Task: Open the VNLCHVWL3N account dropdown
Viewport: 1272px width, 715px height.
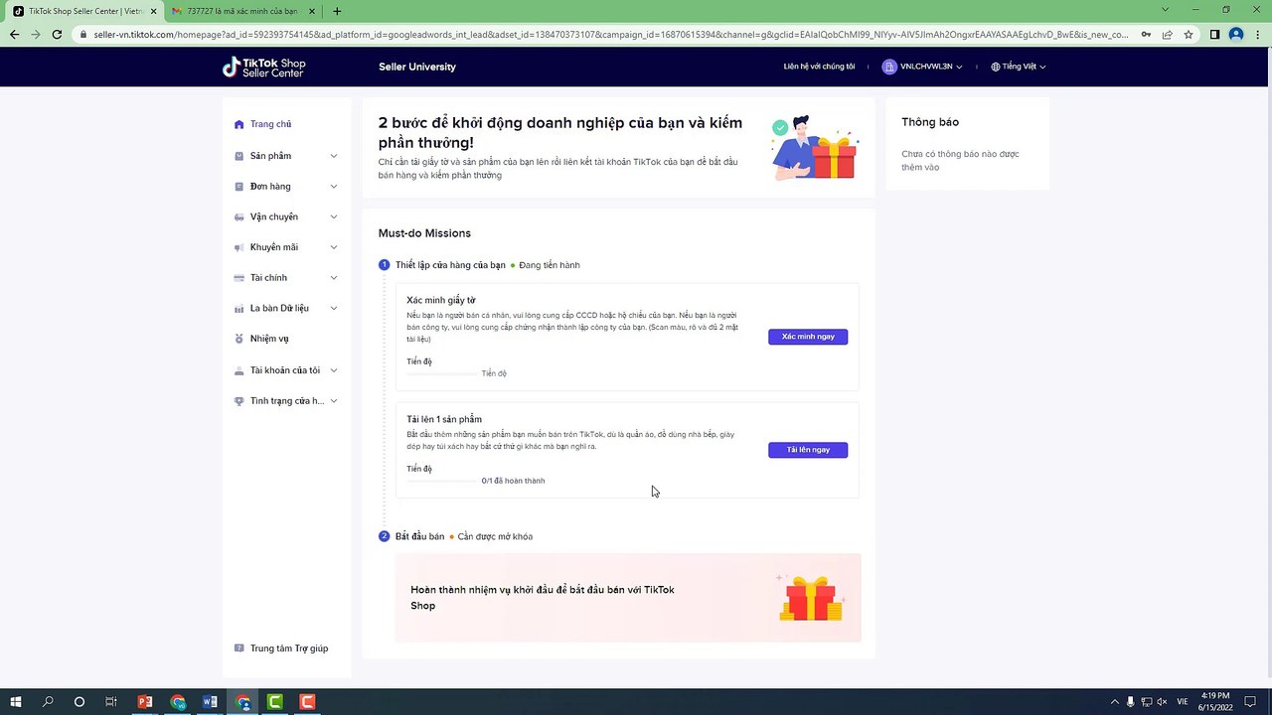Action: [922, 67]
